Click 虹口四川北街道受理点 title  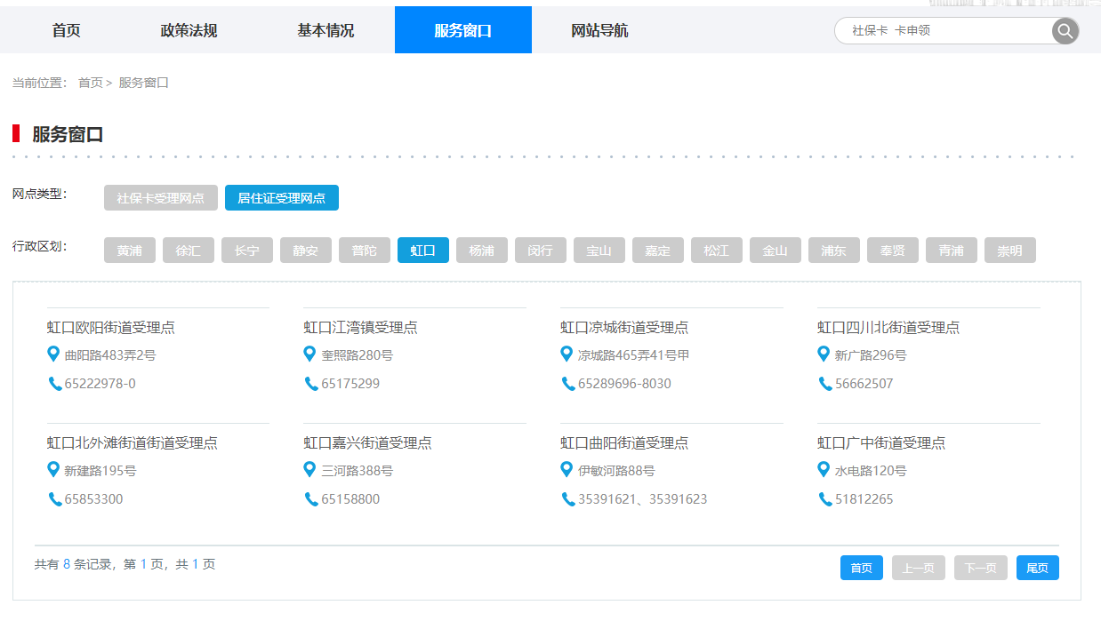pos(888,327)
